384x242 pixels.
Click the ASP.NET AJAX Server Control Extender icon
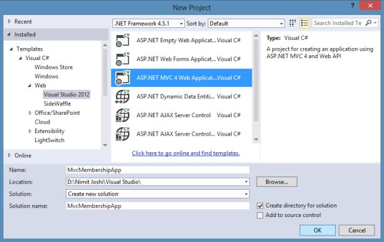(123, 134)
